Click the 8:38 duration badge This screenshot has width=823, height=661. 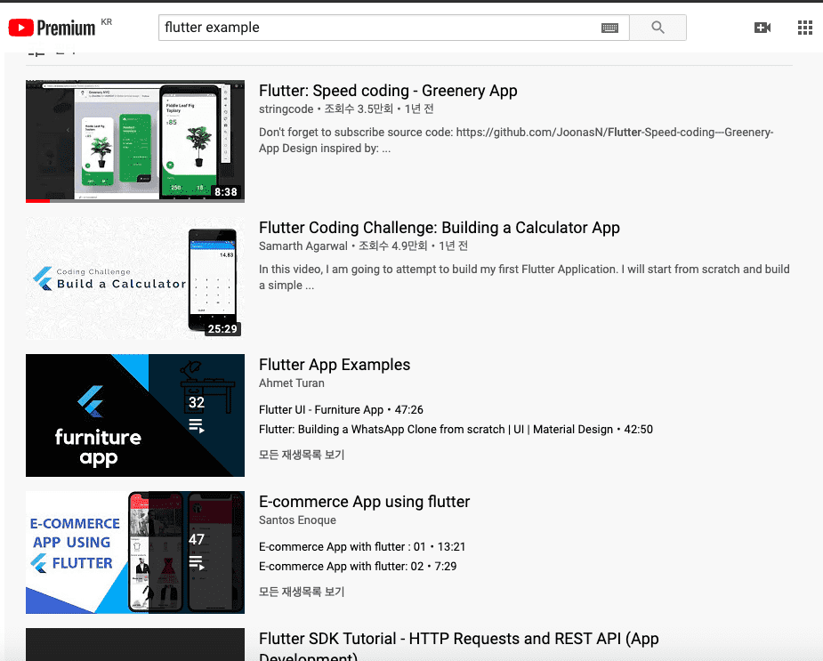[x=226, y=192]
